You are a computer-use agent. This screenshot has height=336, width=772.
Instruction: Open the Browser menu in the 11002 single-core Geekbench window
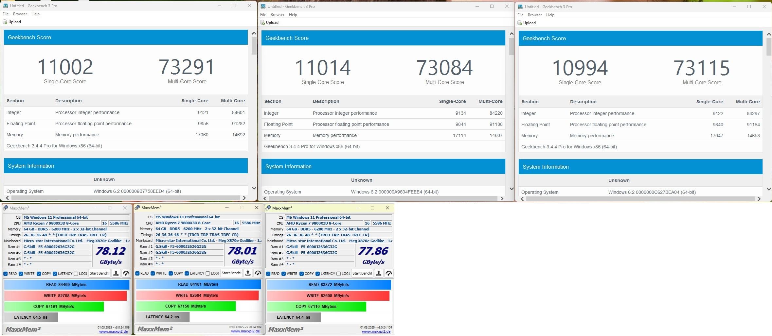pyautogui.click(x=20, y=14)
